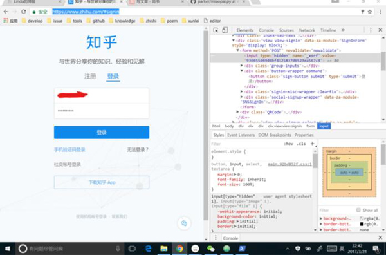
Task: Select the 注册 tab on Zhihu
Action: 90,76
